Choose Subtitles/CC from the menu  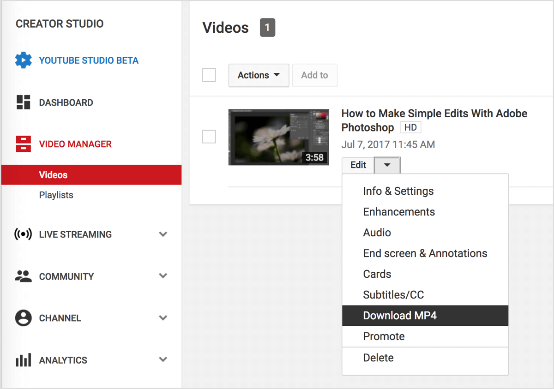coord(425,295)
